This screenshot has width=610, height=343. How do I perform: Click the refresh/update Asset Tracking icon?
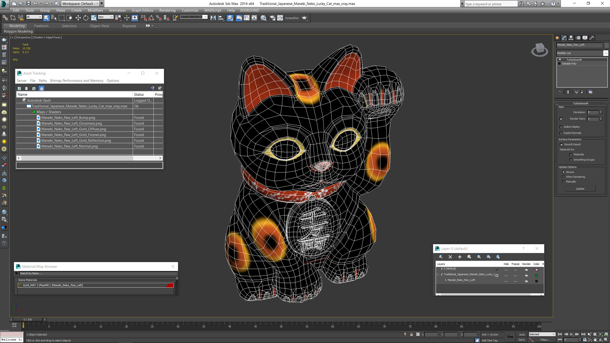click(x=19, y=88)
